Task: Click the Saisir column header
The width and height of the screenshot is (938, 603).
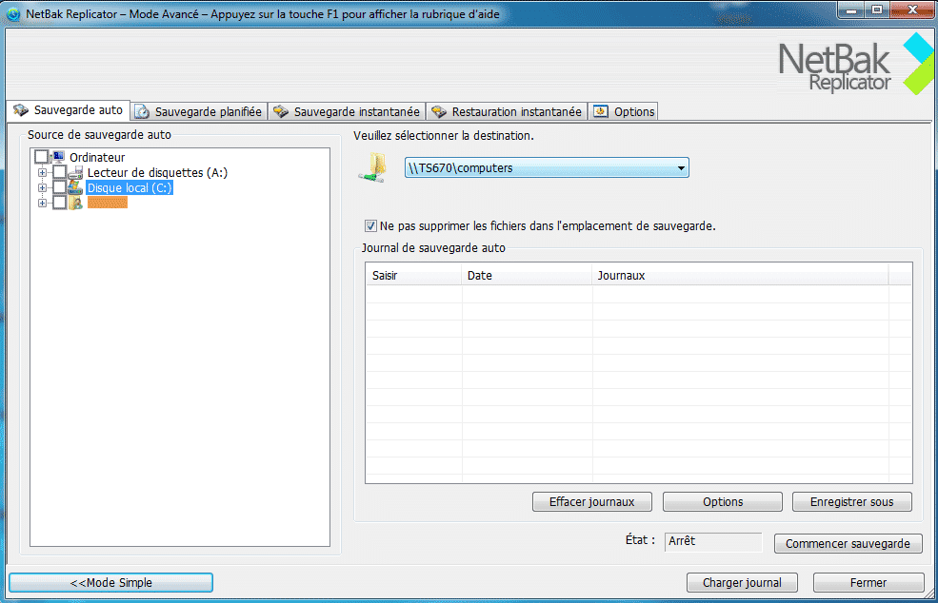Action: tap(414, 276)
